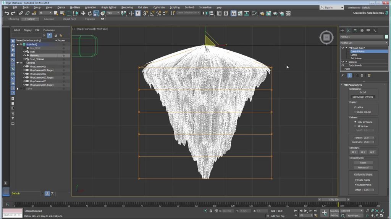
Task: Open the Create tab in the command panel
Action: tap(343, 30)
